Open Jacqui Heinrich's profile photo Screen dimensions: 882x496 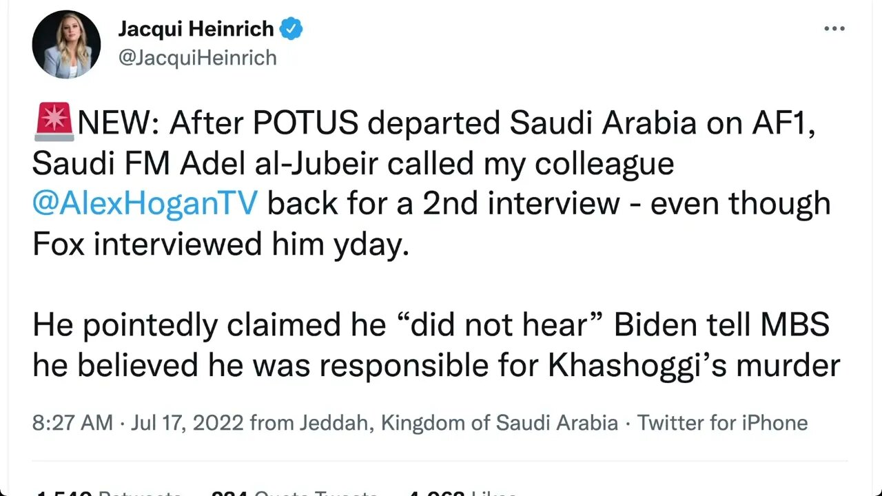click(x=66, y=45)
